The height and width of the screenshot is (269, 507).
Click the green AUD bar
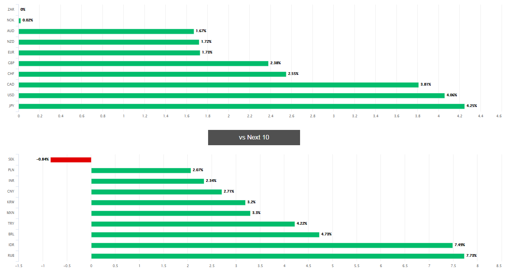106,31
